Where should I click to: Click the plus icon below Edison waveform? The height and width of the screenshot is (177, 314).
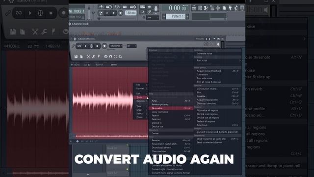pos(78,141)
